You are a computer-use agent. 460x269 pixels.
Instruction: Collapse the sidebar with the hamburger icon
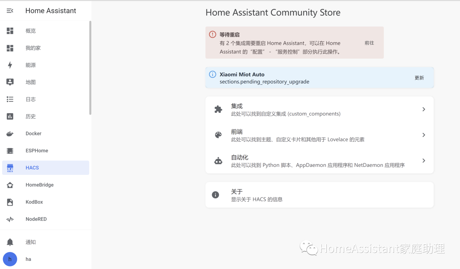pos(10,11)
